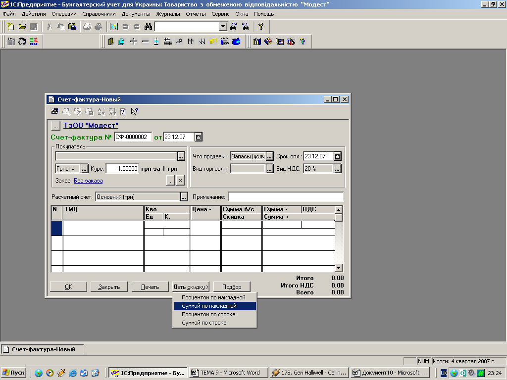Click the head profile icon
Screen dimensions: 507x380
coord(22,42)
